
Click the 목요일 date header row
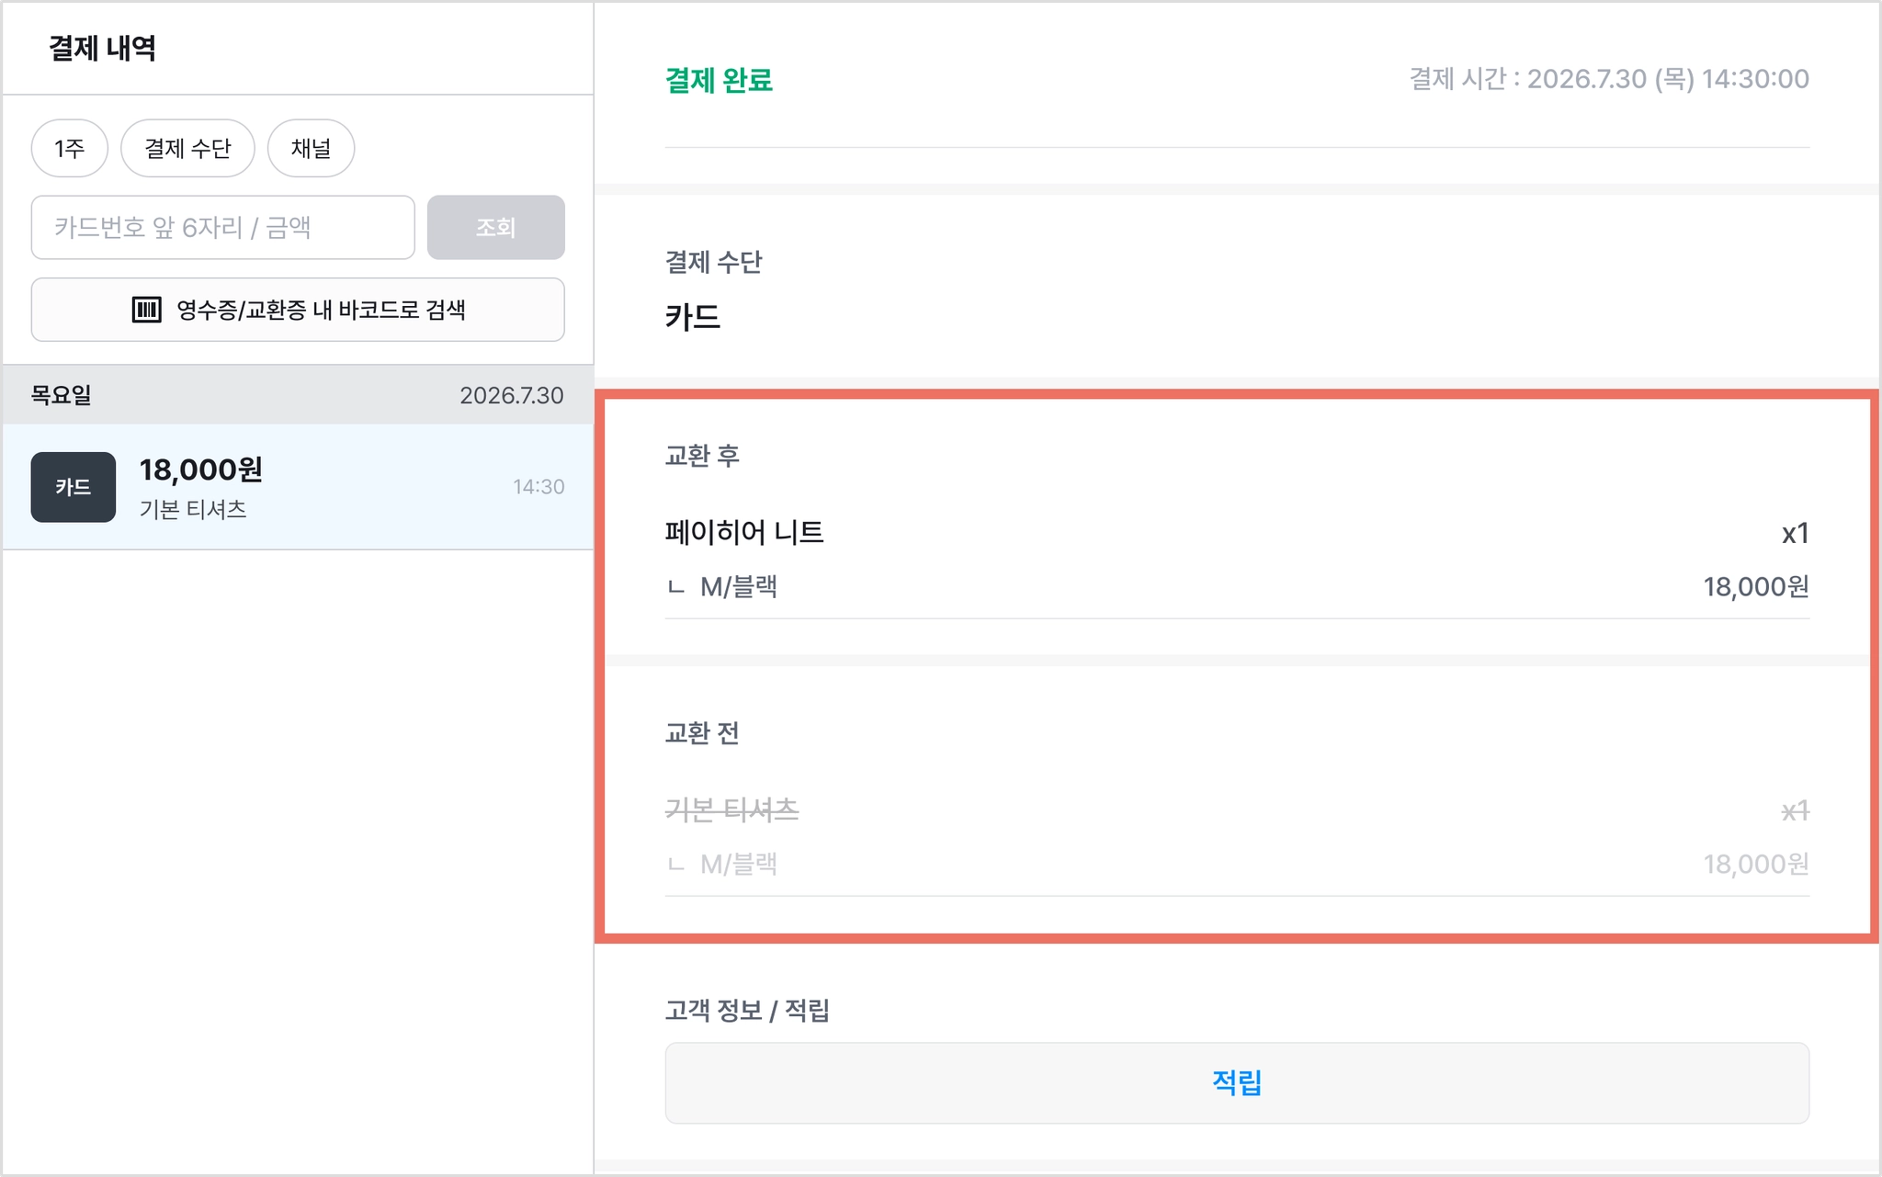[298, 395]
